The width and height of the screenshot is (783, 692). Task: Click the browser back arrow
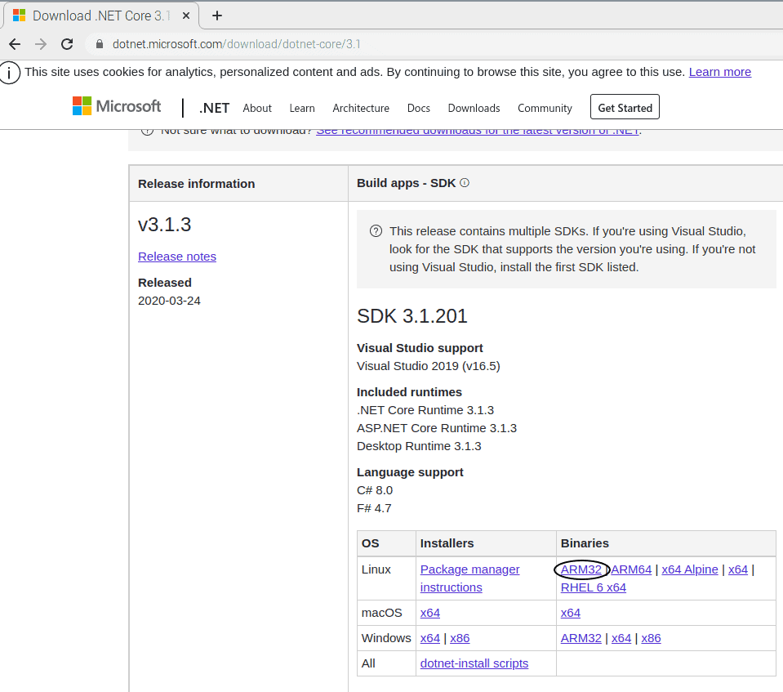click(x=15, y=44)
